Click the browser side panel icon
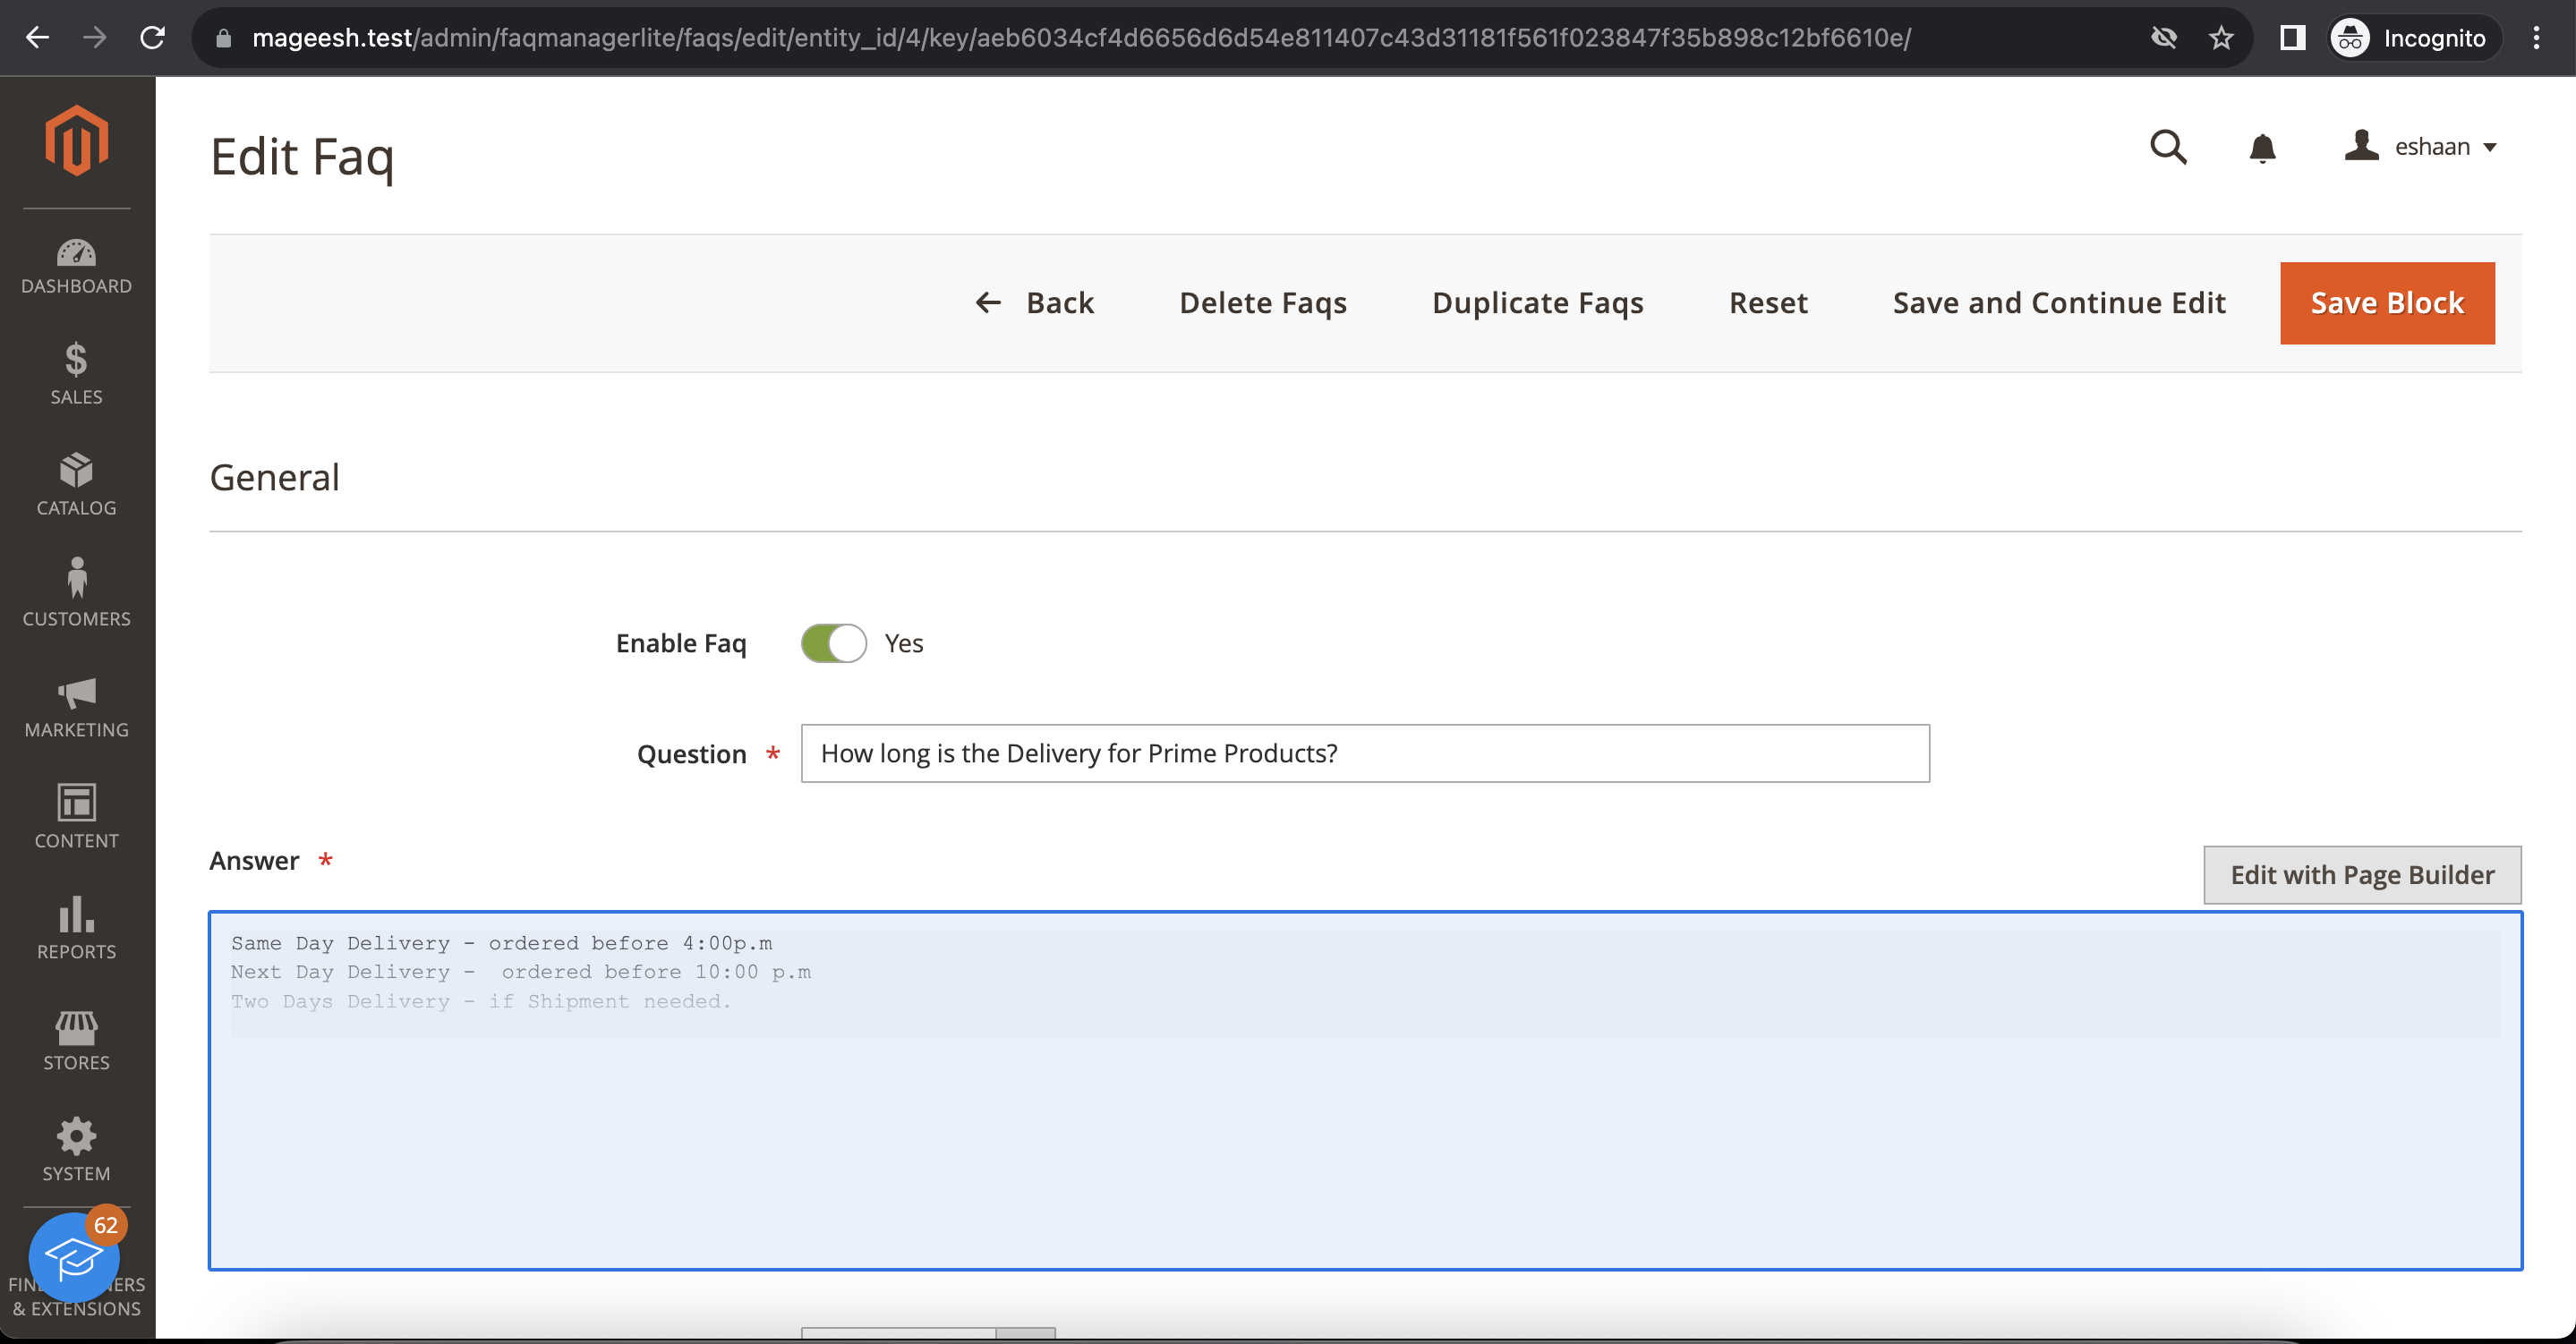This screenshot has width=2576, height=1344. pyautogui.click(x=2291, y=38)
